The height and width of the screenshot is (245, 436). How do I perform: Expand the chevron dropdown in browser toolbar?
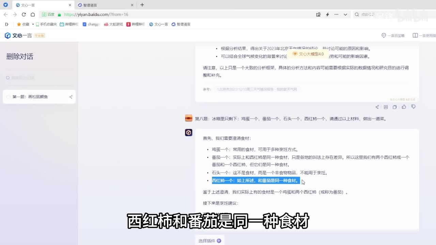click(345, 15)
